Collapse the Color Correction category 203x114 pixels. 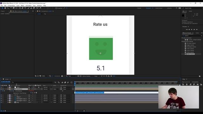tap(182, 38)
